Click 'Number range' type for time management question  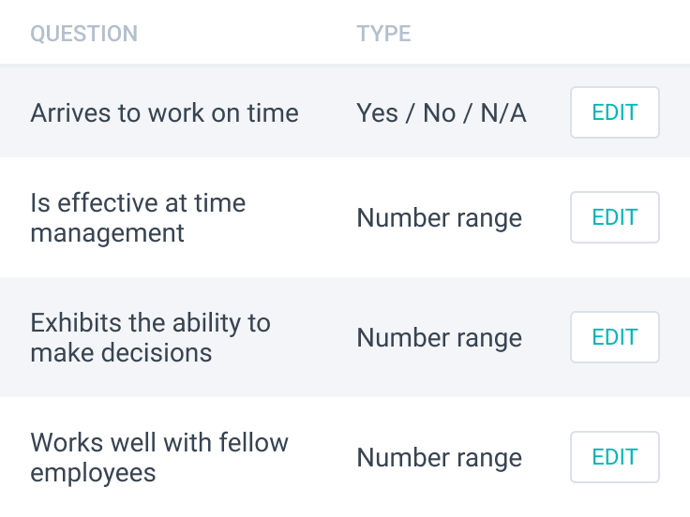439,218
